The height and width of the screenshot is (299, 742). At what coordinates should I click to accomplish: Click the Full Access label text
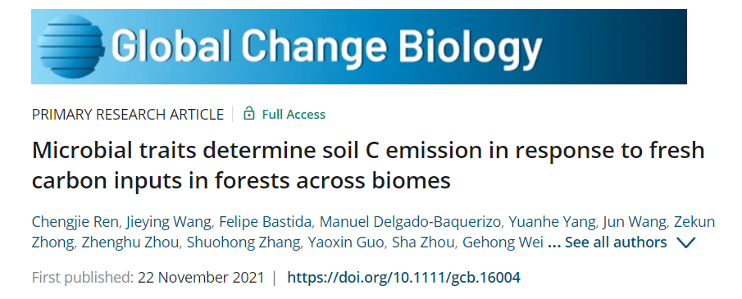(x=294, y=115)
